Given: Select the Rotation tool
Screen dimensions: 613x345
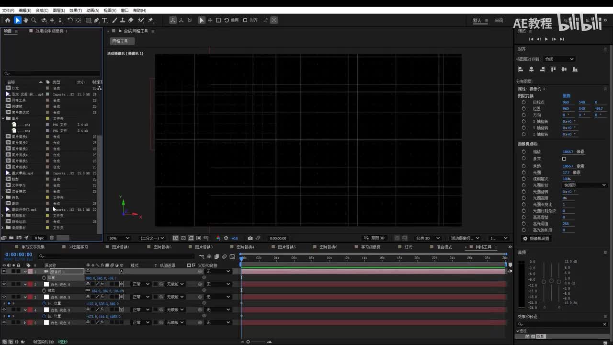Looking at the screenshot, I should pyautogui.click(x=70, y=20).
